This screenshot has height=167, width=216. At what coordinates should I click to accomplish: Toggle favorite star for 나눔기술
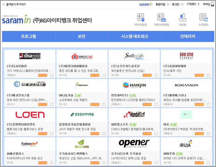[104, 104]
